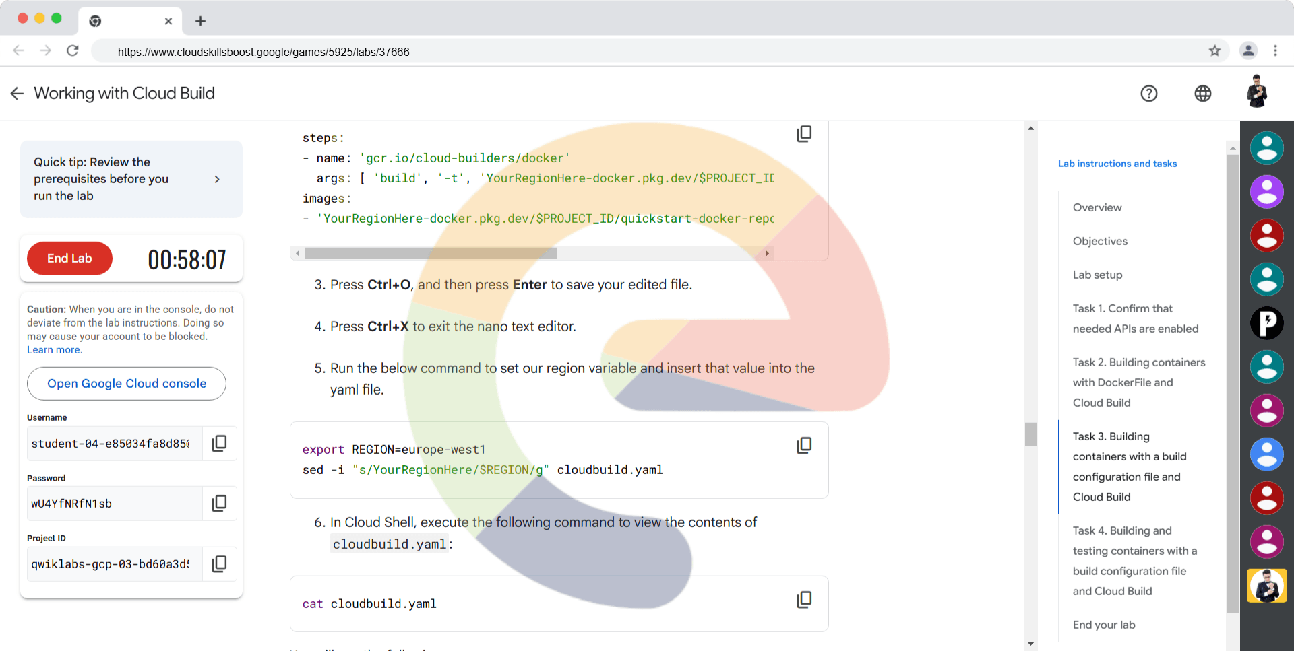Copy the Project ID to clipboard
Image resolution: width=1294 pixels, height=651 pixels.
click(x=219, y=564)
